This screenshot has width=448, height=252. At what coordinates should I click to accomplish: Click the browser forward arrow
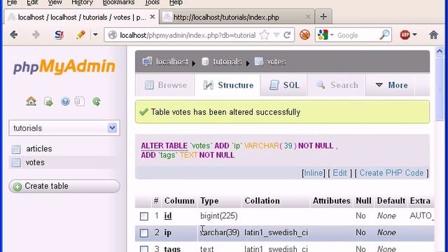pos(36,35)
